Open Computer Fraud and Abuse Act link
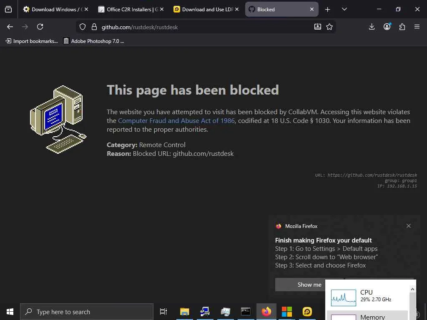Image resolution: width=427 pixels, height=320 pixels. [x=176, y=120]
